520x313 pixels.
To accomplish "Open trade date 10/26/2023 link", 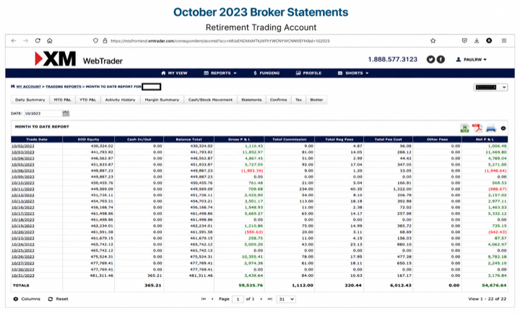I will point(23,257).
